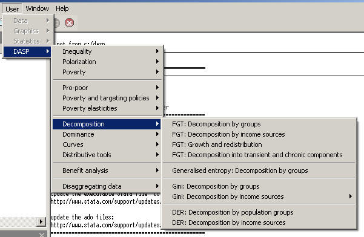Click the 'update the ado files:' text
This screenshot has height=237, width=364.
point(82,217)
